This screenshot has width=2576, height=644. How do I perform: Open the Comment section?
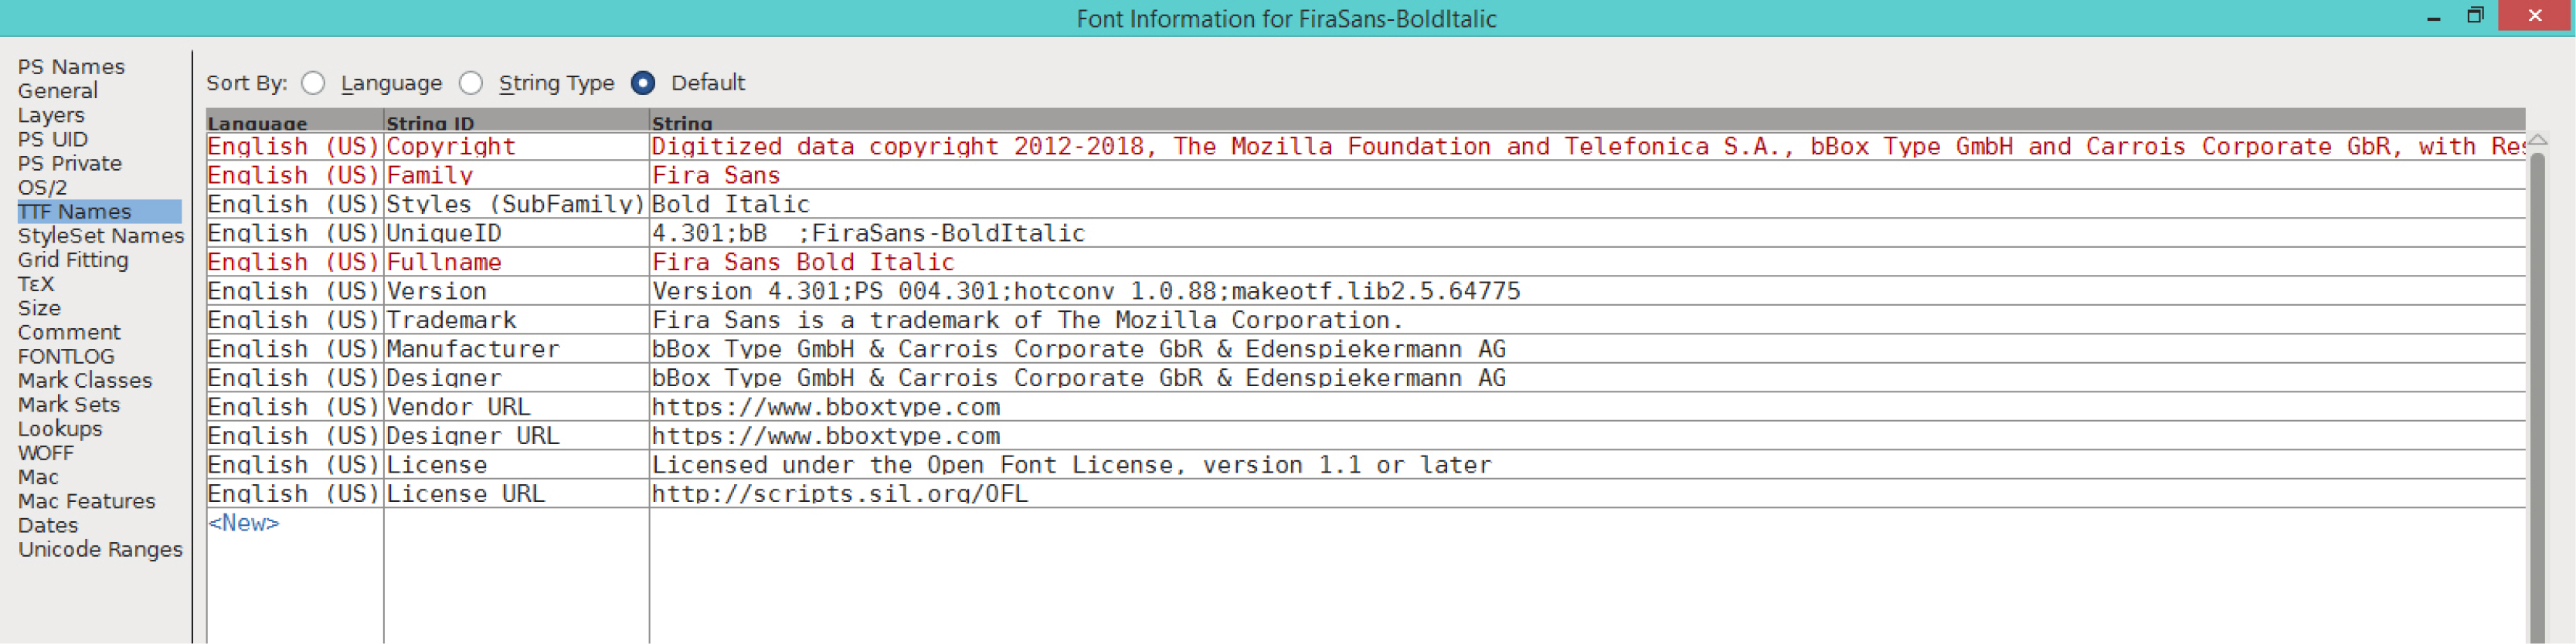(x=69, y=332)
